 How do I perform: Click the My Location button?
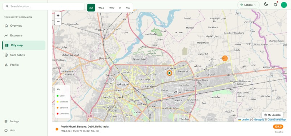tap(272, 115)
